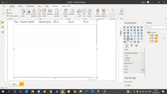Switch to Model view in left sidebar
This screenshot has width=167, height=94.
(x=3, y=32)
